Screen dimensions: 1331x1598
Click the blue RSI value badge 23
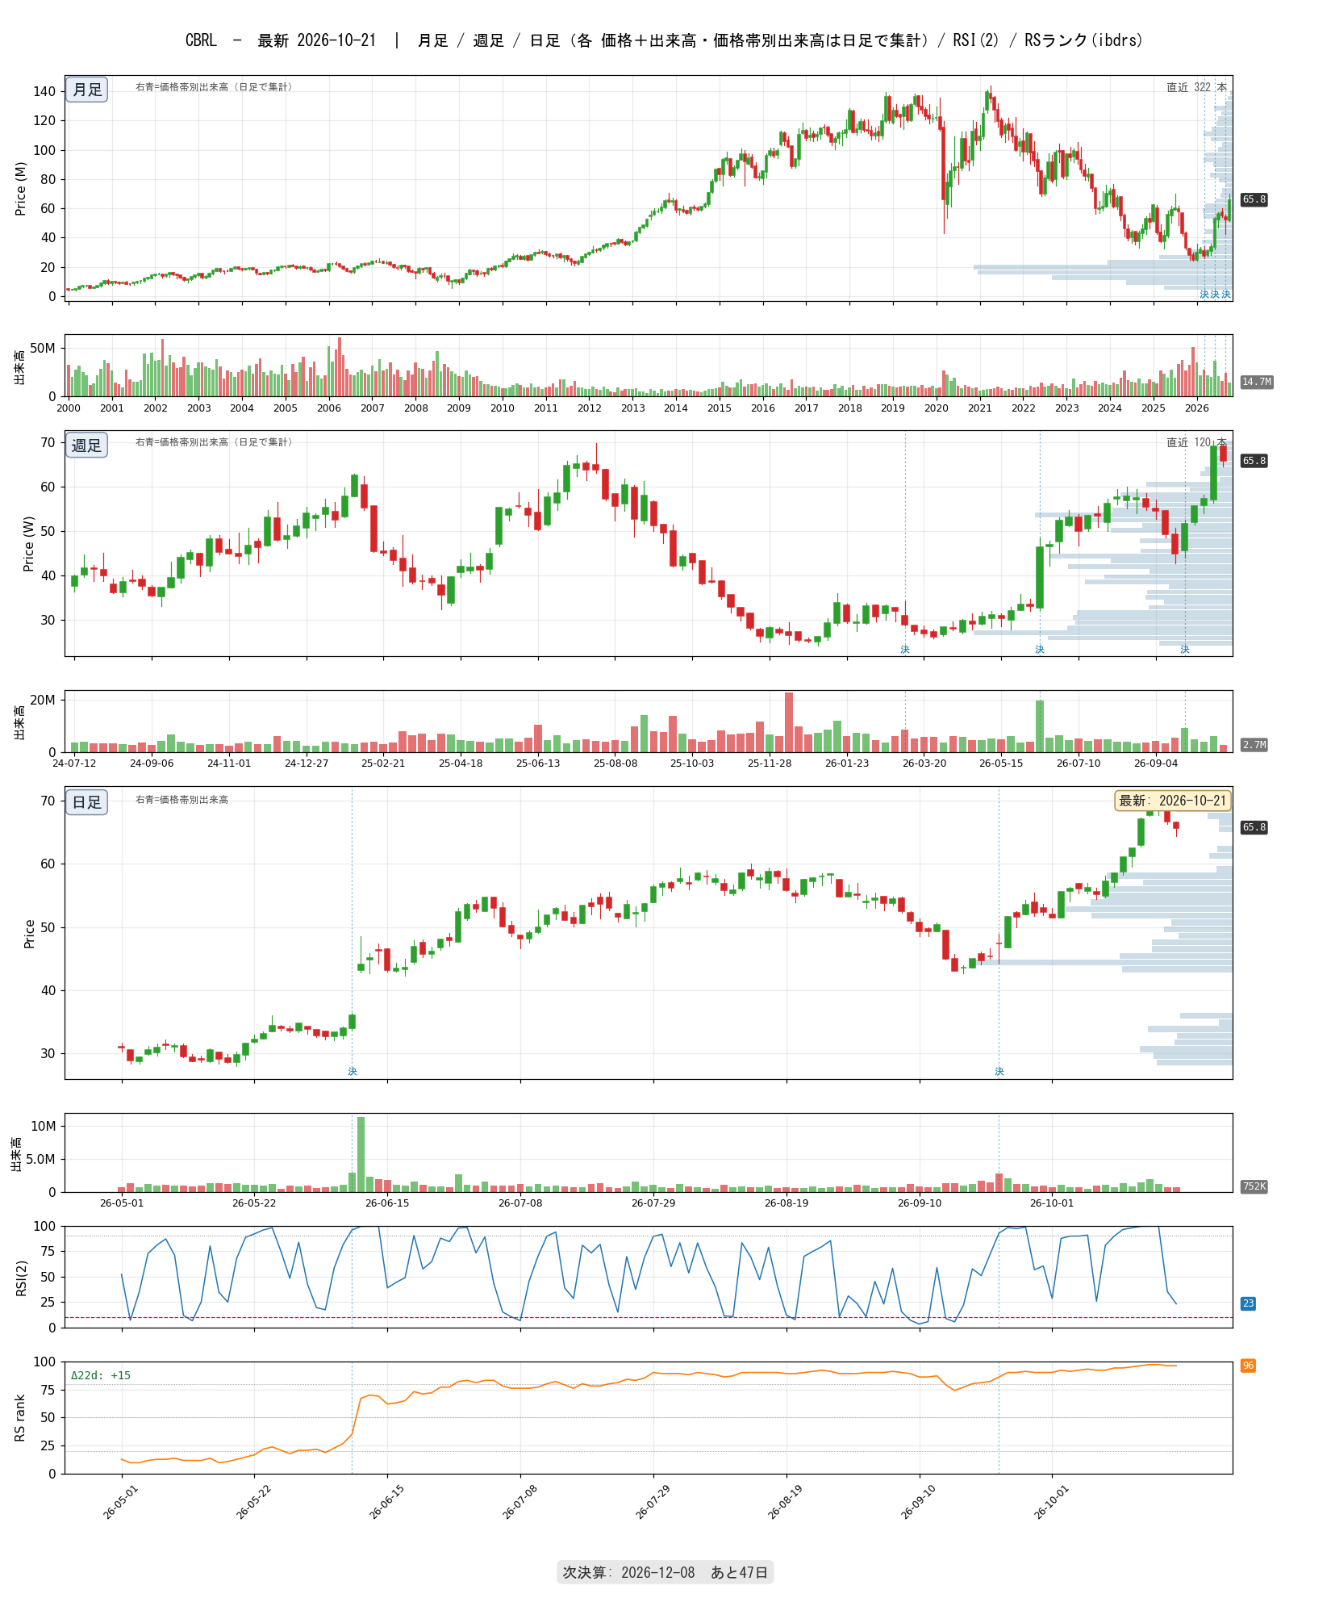click(1248, 1303)
